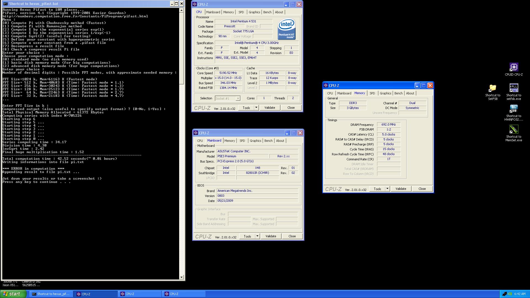530x298 pixels.
Task: Open About tab in the Memory window
Action: [x=410, y=93]
